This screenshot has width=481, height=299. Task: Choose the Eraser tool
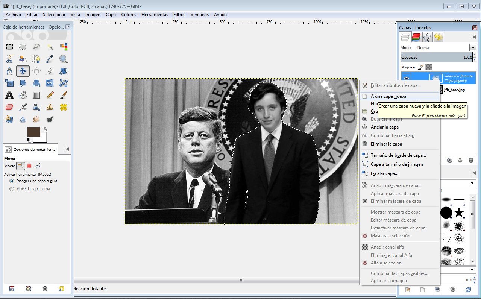(x=9, y=107)
